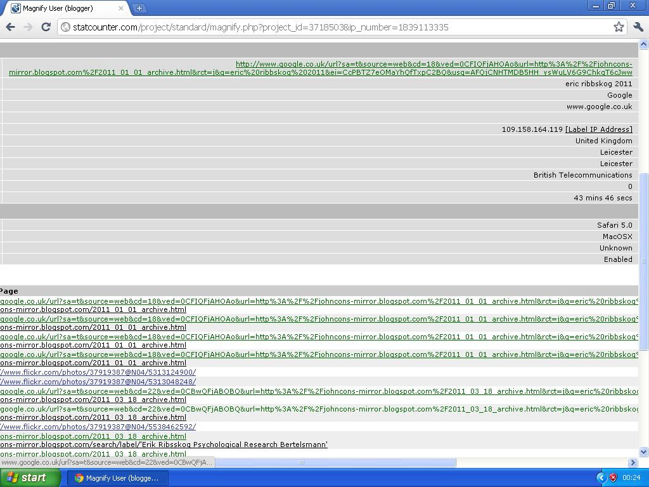The image size is (649, 487).
Task: Click the status bar URL preview text
Action: pos(106,462)
